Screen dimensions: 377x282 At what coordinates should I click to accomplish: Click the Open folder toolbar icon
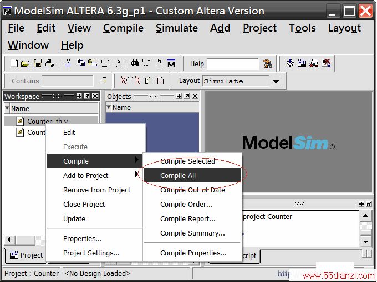(26, 63)
